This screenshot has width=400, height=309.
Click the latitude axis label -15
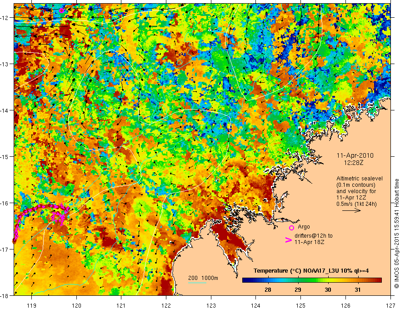pos(5,156)
